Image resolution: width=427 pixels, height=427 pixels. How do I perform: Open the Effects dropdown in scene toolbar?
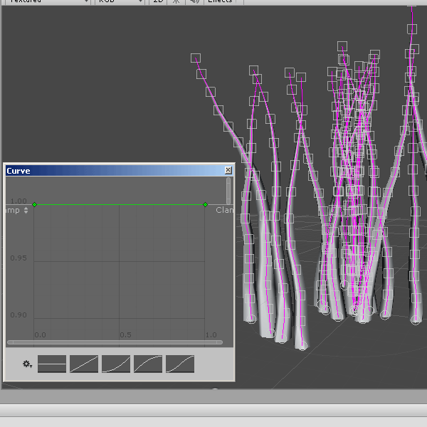tap(223, 2)
